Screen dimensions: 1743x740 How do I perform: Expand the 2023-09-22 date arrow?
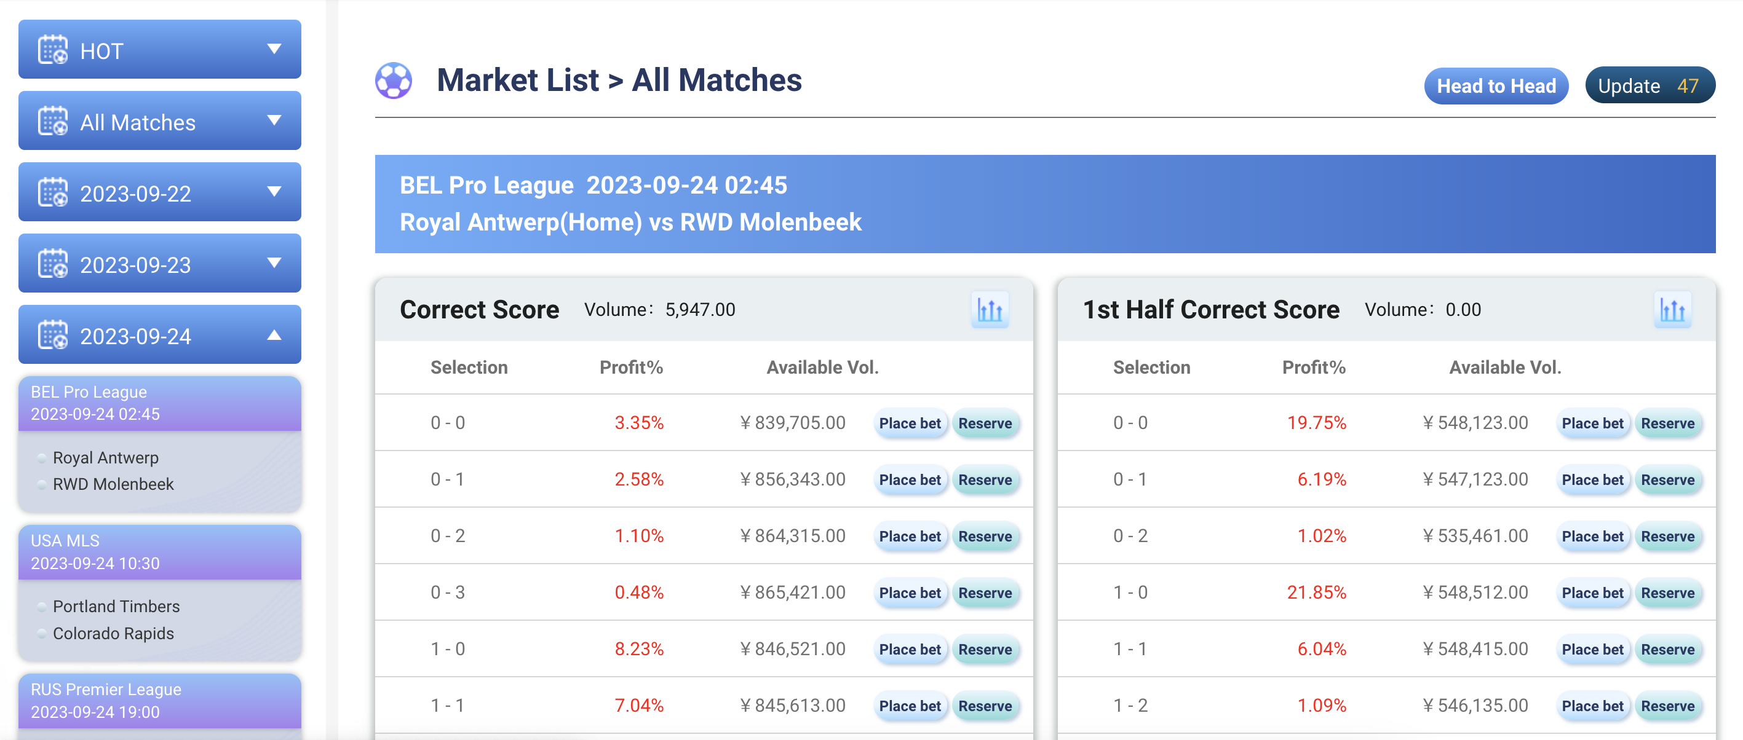(x=274, y=191)
